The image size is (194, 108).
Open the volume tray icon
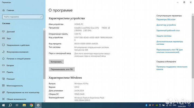coord(170,105)
